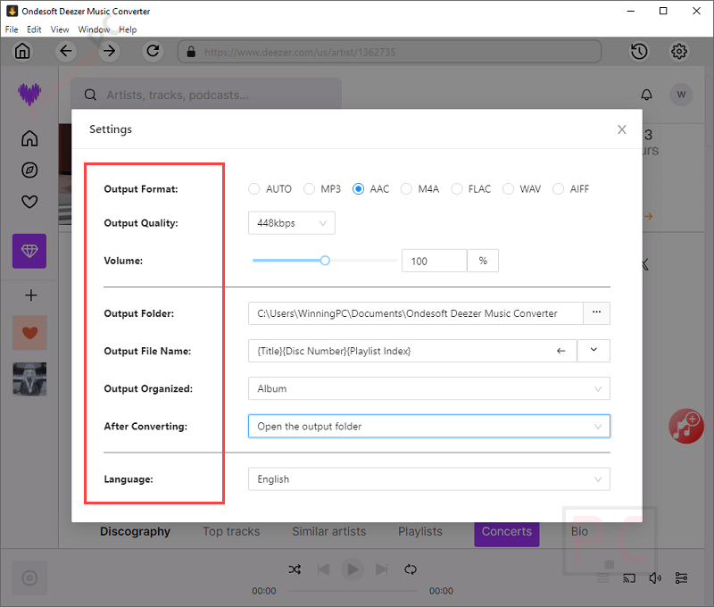The image size is (714, 607).
Task: Play the current track
Action: click(353, 570)
